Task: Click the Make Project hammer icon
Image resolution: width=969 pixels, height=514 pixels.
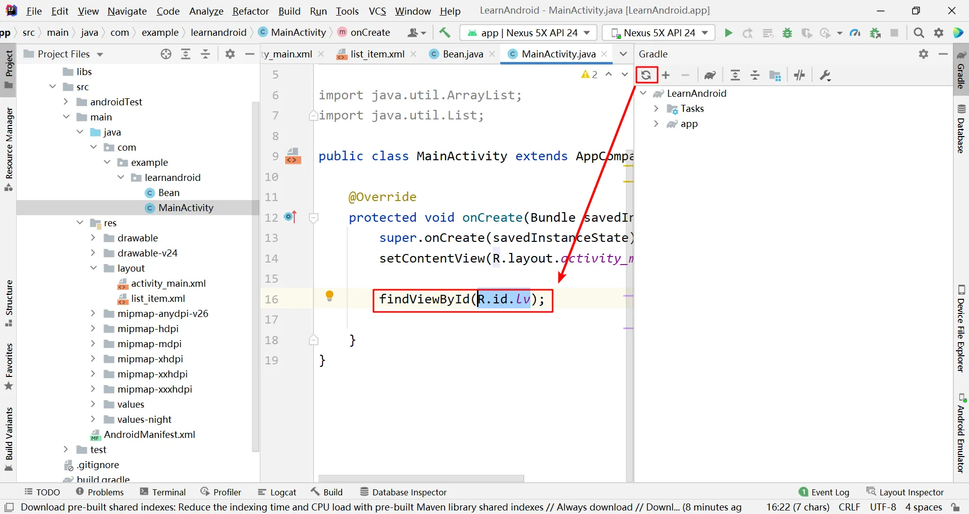Action: [445, 33]
